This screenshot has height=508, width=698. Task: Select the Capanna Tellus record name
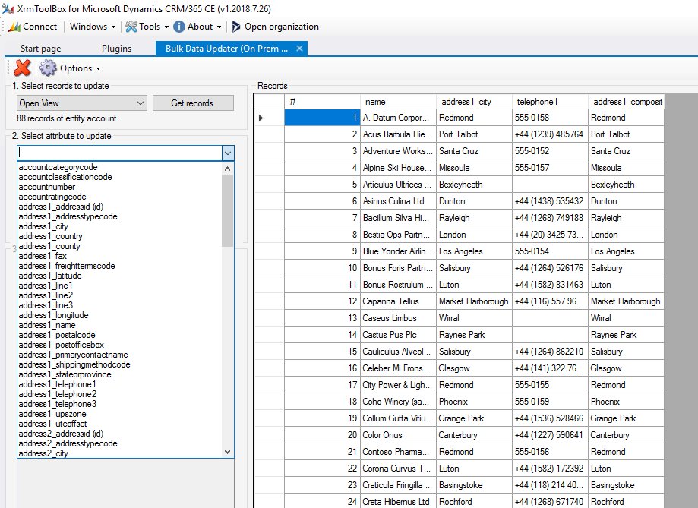click(398, 301)
